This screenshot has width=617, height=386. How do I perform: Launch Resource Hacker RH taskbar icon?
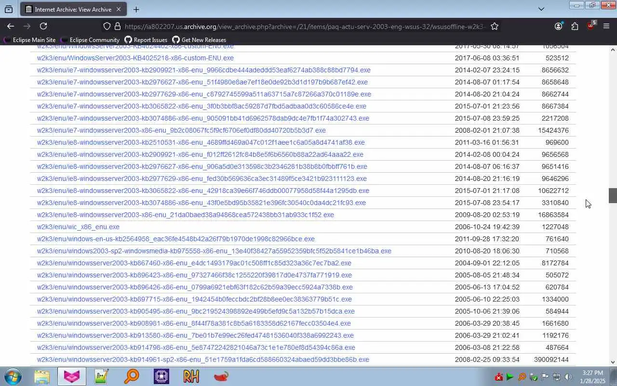pyautogui.click(x=191, y=376)
